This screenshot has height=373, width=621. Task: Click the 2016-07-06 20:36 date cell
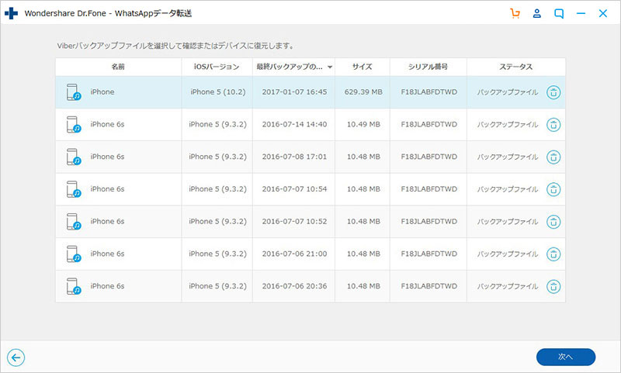click(x=294, y=286)
